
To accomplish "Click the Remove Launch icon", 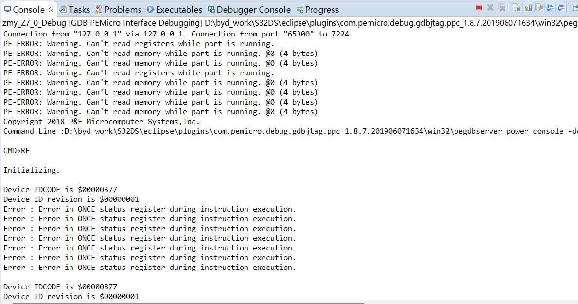I will 490,7.
